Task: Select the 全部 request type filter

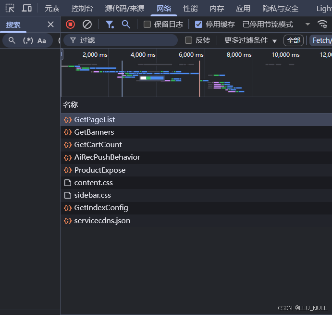Action: 294,40
